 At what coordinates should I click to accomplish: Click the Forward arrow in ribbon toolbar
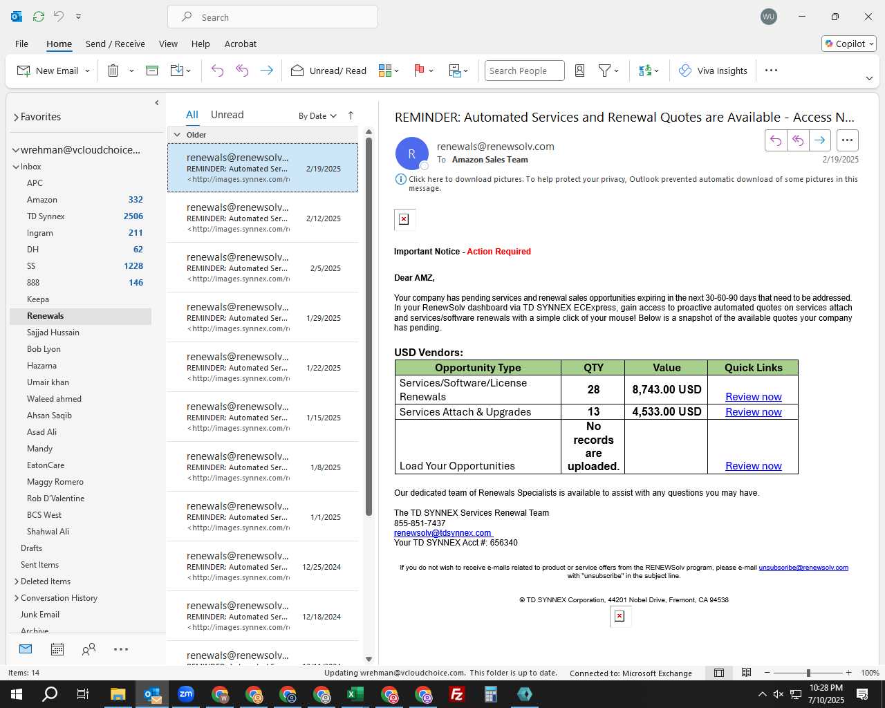266,71
